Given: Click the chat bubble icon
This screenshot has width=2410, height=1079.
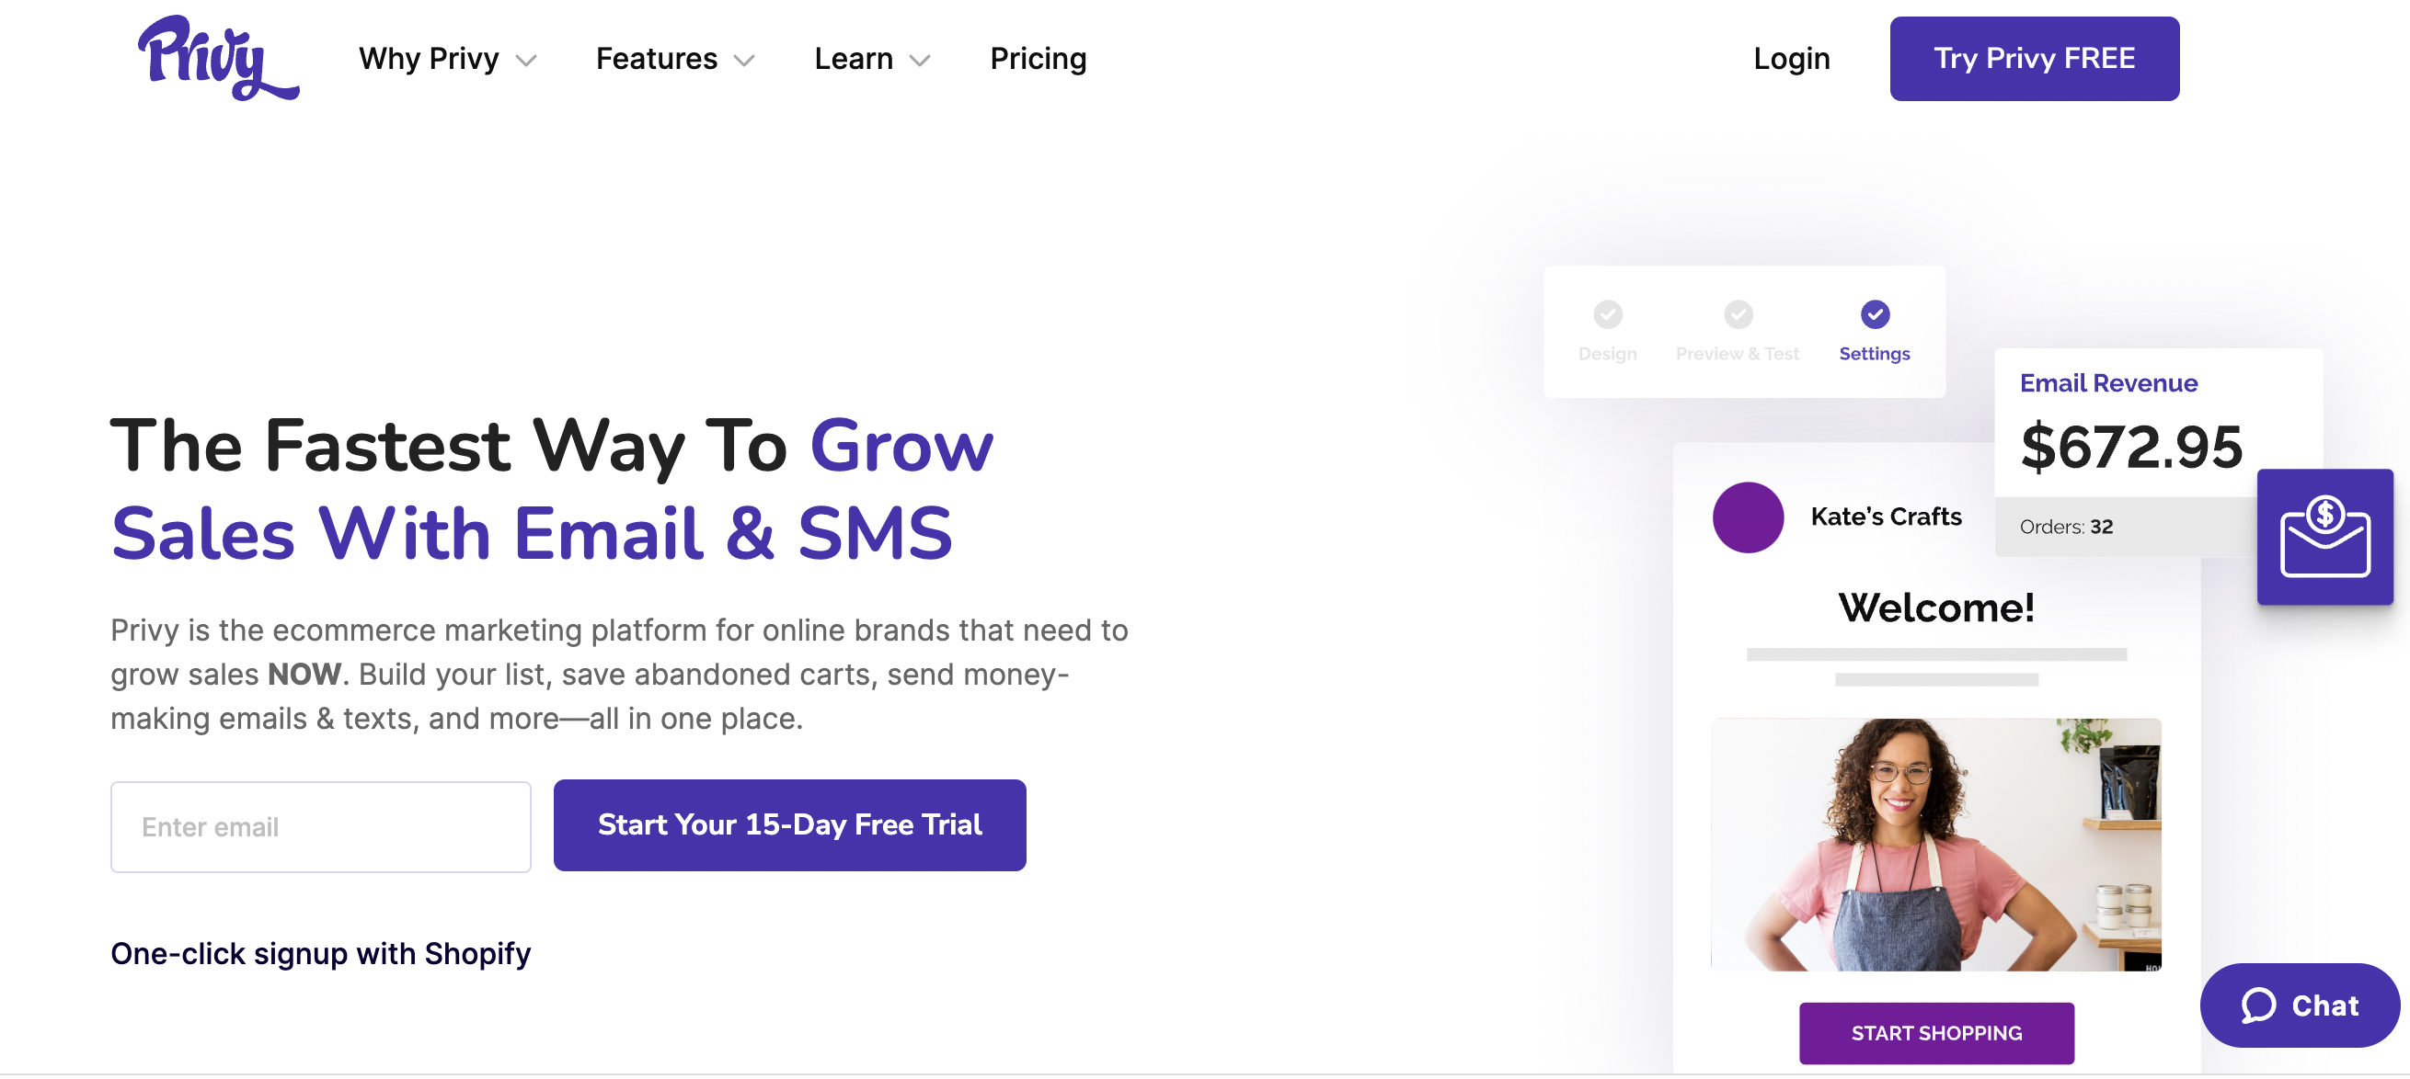Looking at the screenshot, I should point(2258,1005).
